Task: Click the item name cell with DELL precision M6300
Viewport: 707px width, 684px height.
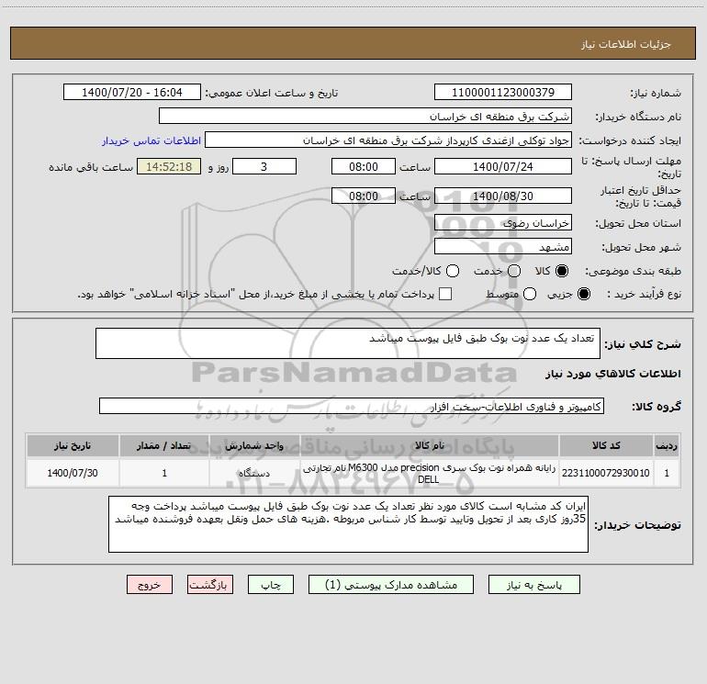Action: (x=430, y=473)
